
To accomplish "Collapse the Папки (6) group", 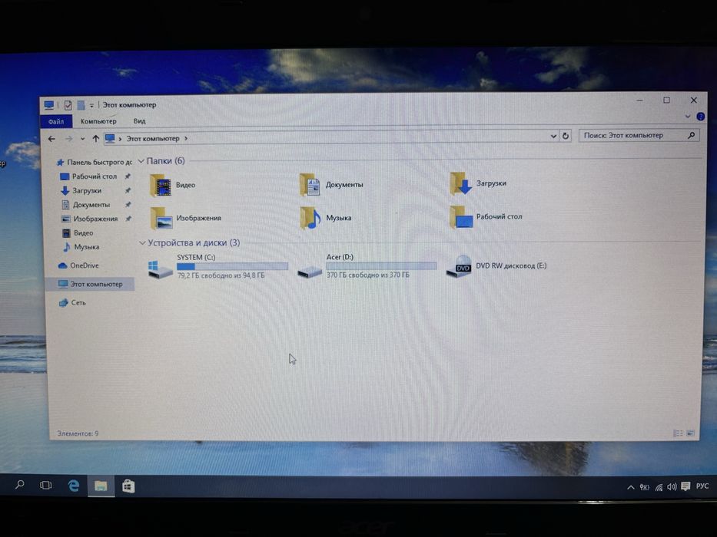I will click(141, 161).
